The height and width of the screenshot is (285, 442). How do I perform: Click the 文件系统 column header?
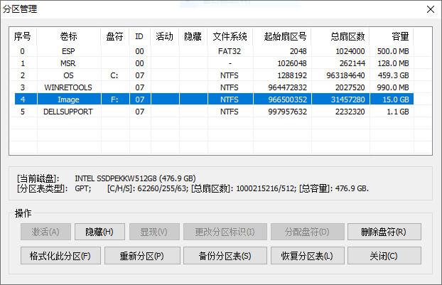(x=230, y=36)
